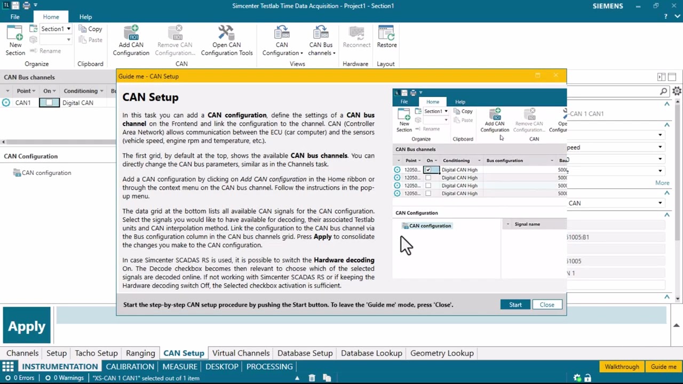Viewport: 683px width, 384px height.
Task: Open the File menu
Action: (15, 17)
